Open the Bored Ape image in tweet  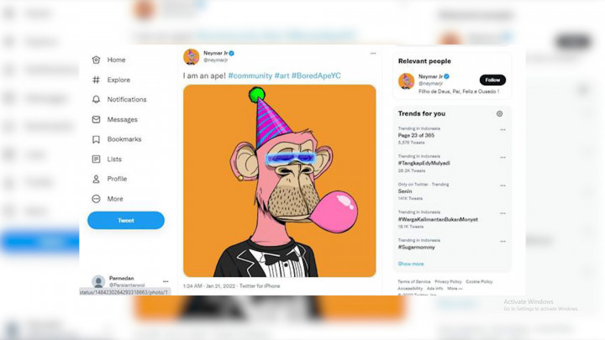pos(280,180)
